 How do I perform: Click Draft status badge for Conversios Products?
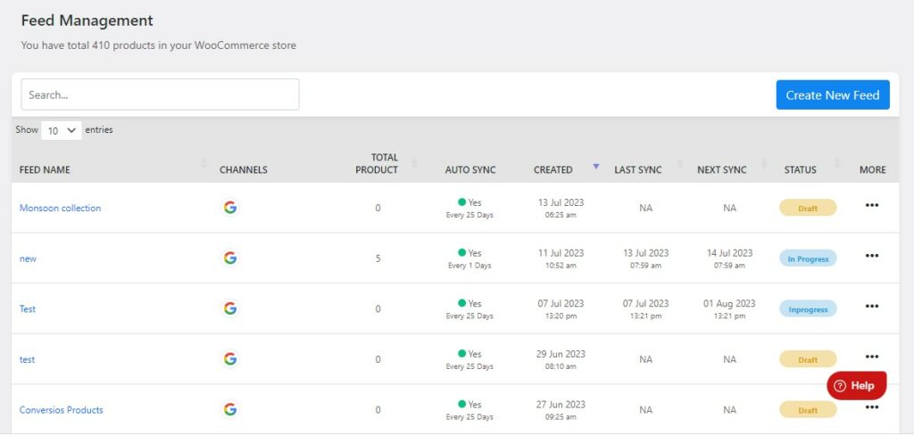(808, 410)
